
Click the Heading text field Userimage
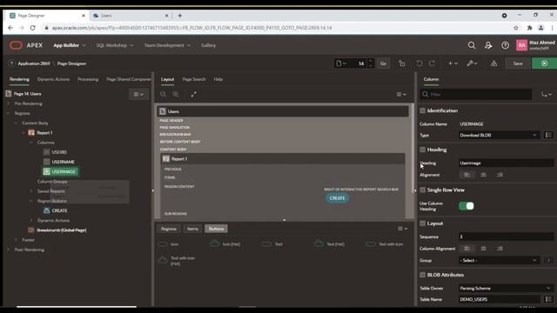(x=506, y=163)
